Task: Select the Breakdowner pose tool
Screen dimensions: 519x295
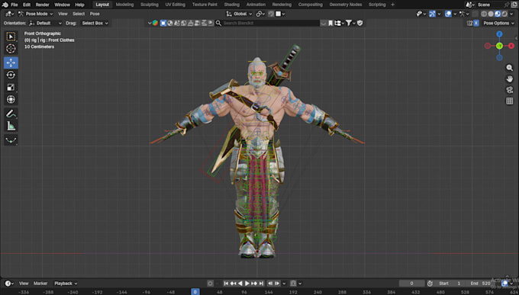Action: (11, 140)
